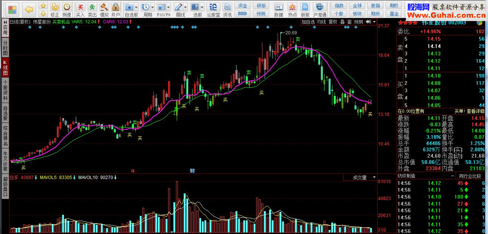Toggle the 叠 overlay chart button
Screen dimensions: 488x234
pos(342,22)
